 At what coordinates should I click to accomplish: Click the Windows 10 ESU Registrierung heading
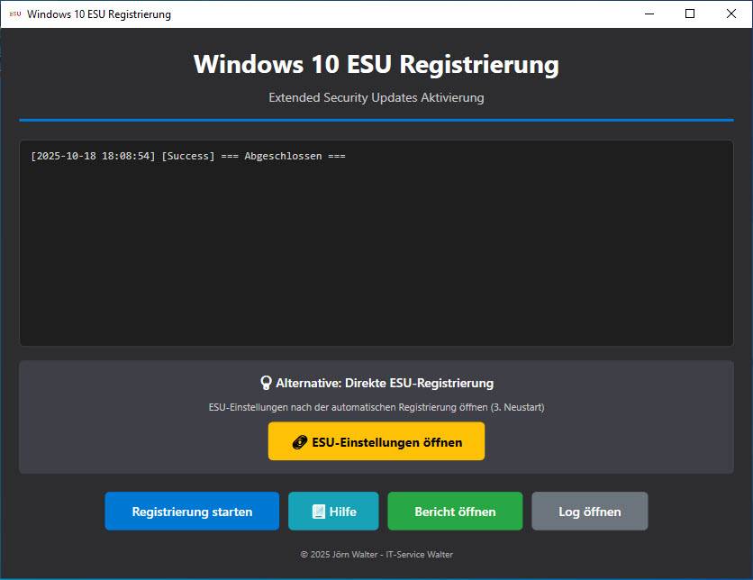click(376, 64)
